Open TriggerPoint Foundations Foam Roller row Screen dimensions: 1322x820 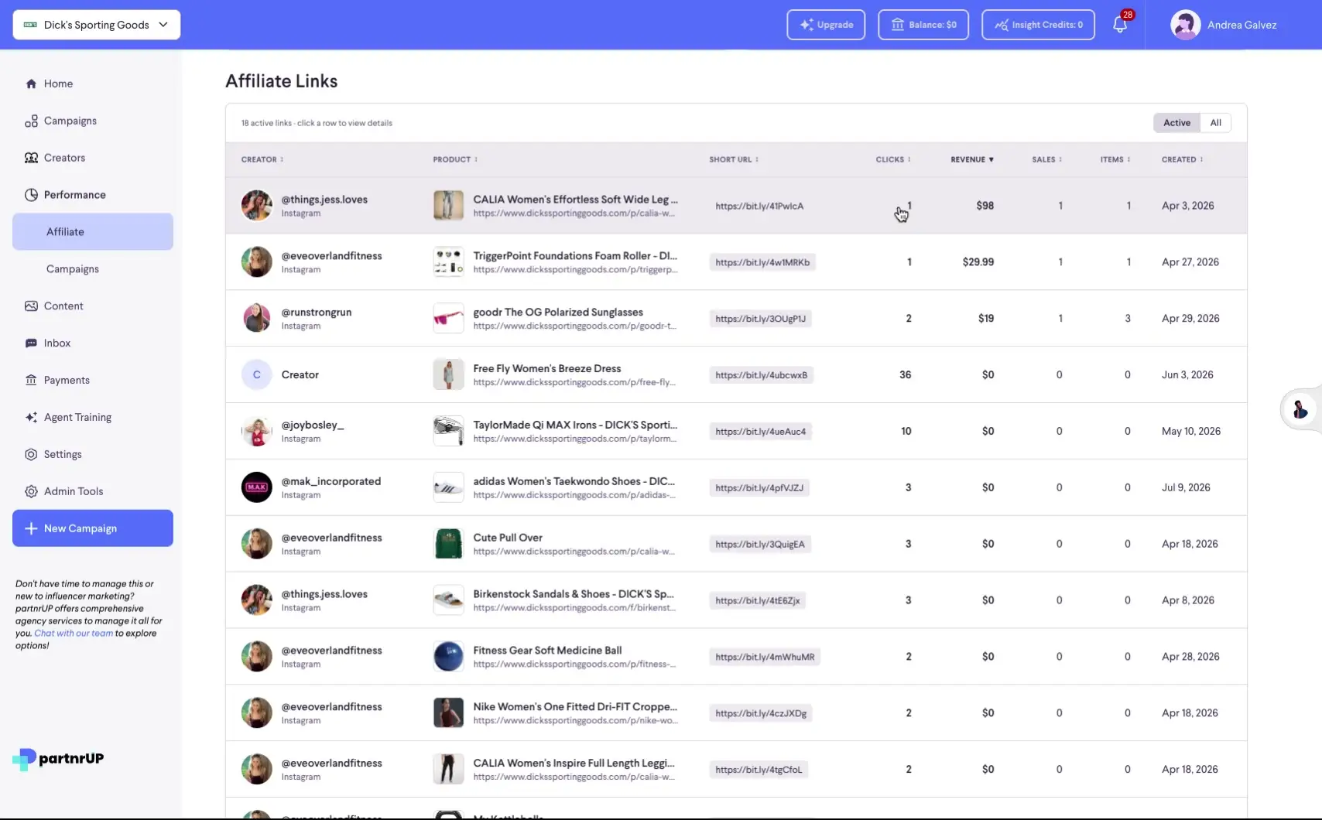point(736,262)
